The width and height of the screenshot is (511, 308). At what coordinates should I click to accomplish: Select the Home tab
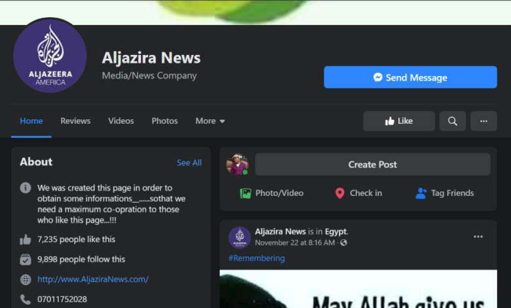pos(31,121)
